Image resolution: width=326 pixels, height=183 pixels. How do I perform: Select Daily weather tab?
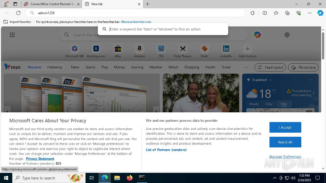coord(269,104)
